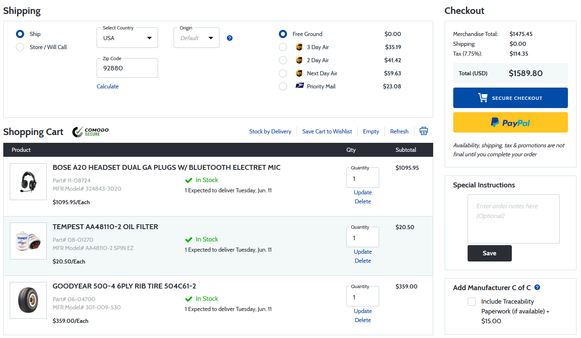The width and height of the screenshot is (581, 338).
Task: Open the Goodyear tire thumbnail
Action: coord(28,300)
